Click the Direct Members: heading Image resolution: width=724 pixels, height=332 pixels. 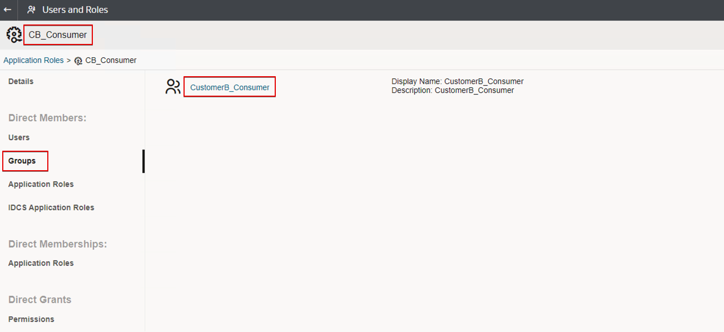tap(47, 118)
